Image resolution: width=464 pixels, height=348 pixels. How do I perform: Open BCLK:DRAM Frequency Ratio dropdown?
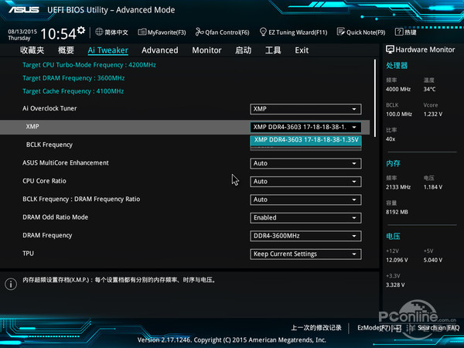(305, 200)
